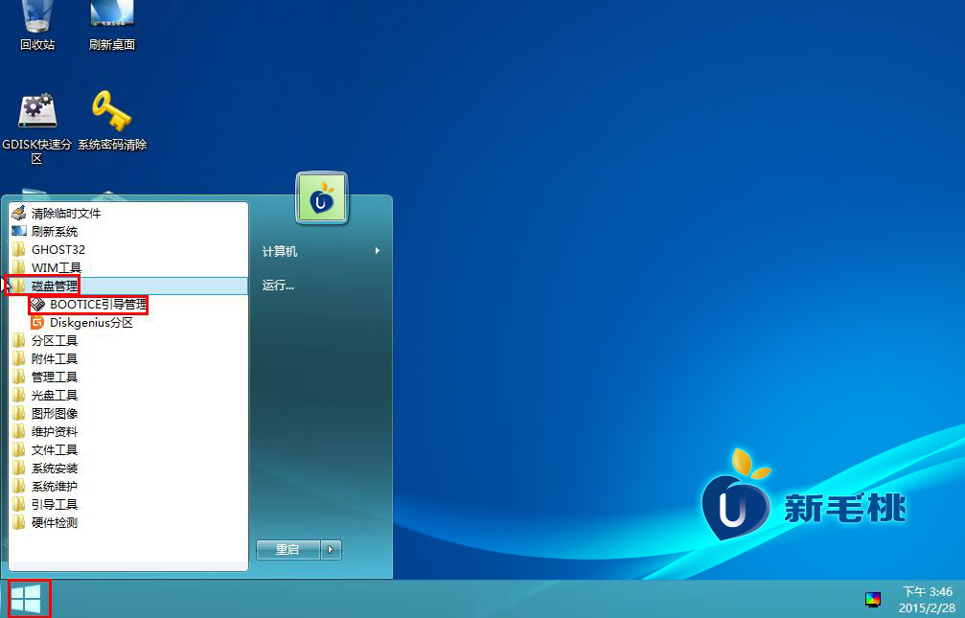Click the BOOTICE program icon
This screenshot has height=618, width=965.
click(x=37, y=304)
